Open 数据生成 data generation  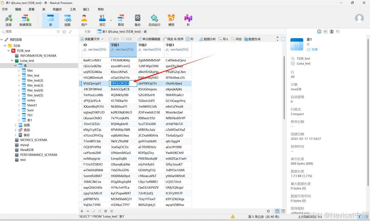click(252, 39)
